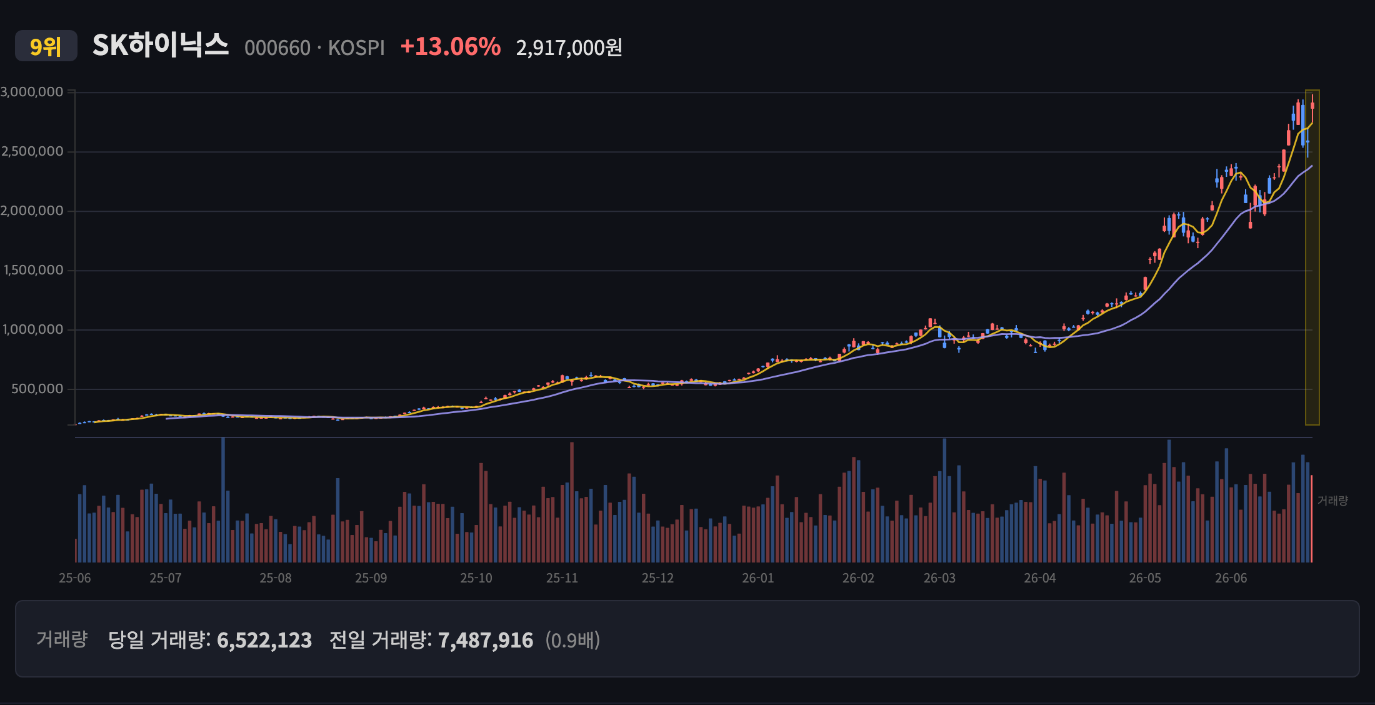The image size is (1375, 705).
Task: Click the 9위 rank badge
Action: tap(46, 46)
